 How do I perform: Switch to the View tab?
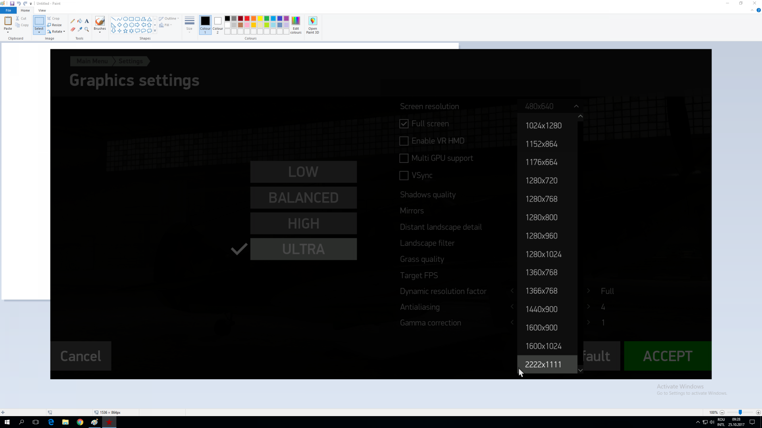pos(42,10)
